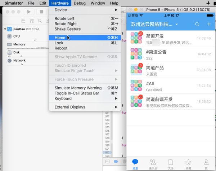Open the Simulator application menu
Screen dimensions: 216x171
(x=14, y=3)
